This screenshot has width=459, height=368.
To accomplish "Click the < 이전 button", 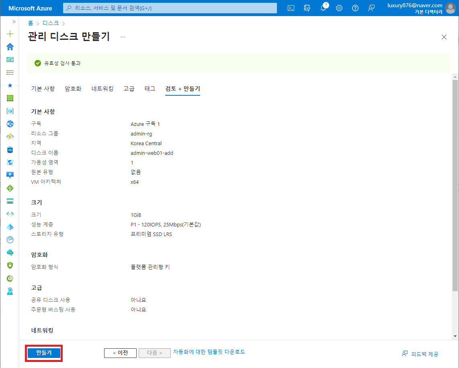I will point(120,353).
